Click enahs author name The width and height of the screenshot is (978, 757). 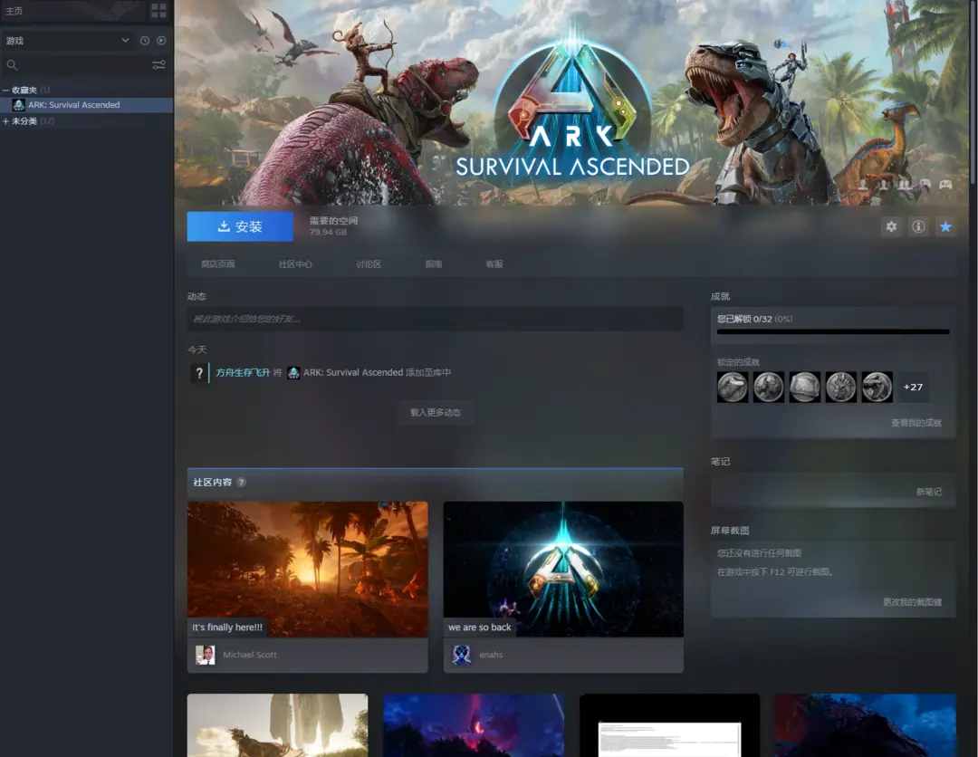(491, 655)
